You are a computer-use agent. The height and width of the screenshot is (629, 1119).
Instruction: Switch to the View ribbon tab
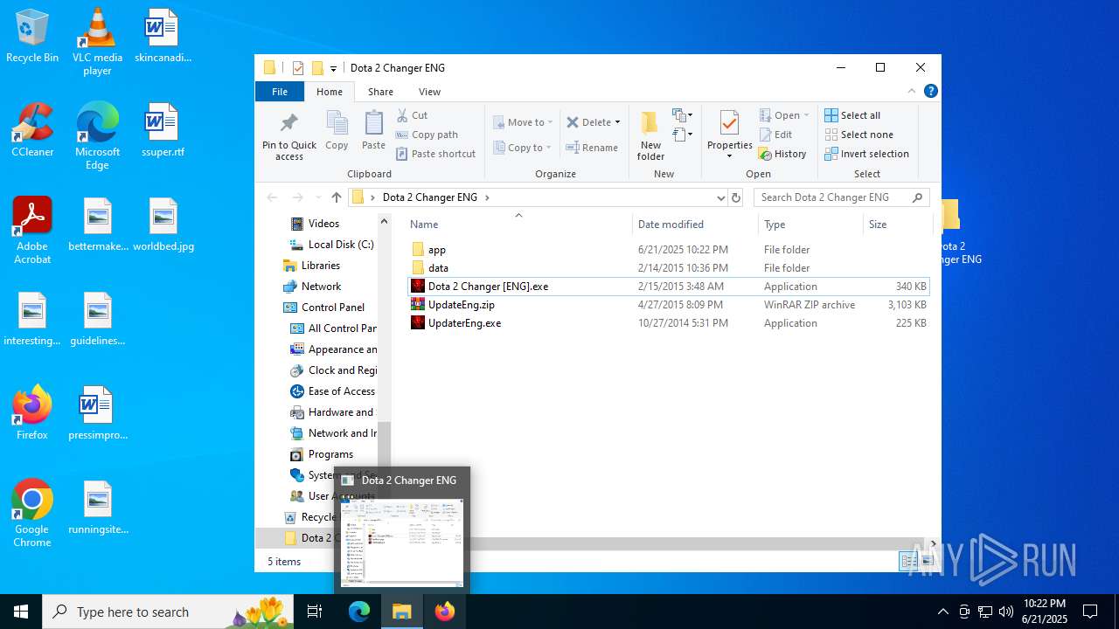[429, 92]
